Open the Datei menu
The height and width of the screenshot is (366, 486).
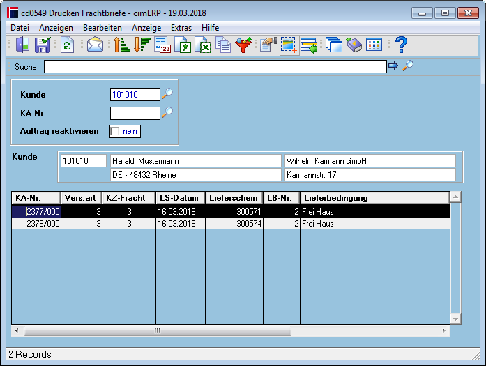click(20, 28)
